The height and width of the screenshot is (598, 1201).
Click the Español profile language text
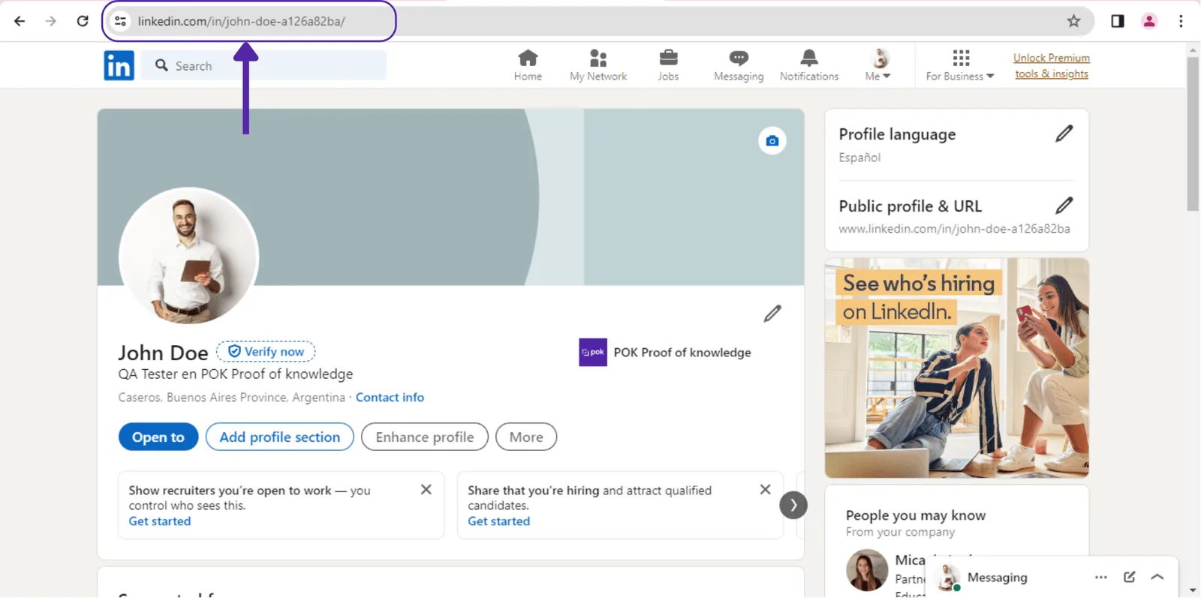859,158
